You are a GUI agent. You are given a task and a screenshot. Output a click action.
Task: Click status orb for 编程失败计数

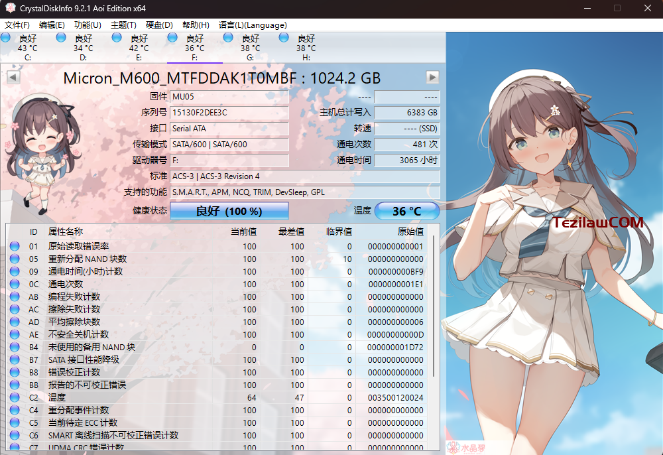pos(15,296)
